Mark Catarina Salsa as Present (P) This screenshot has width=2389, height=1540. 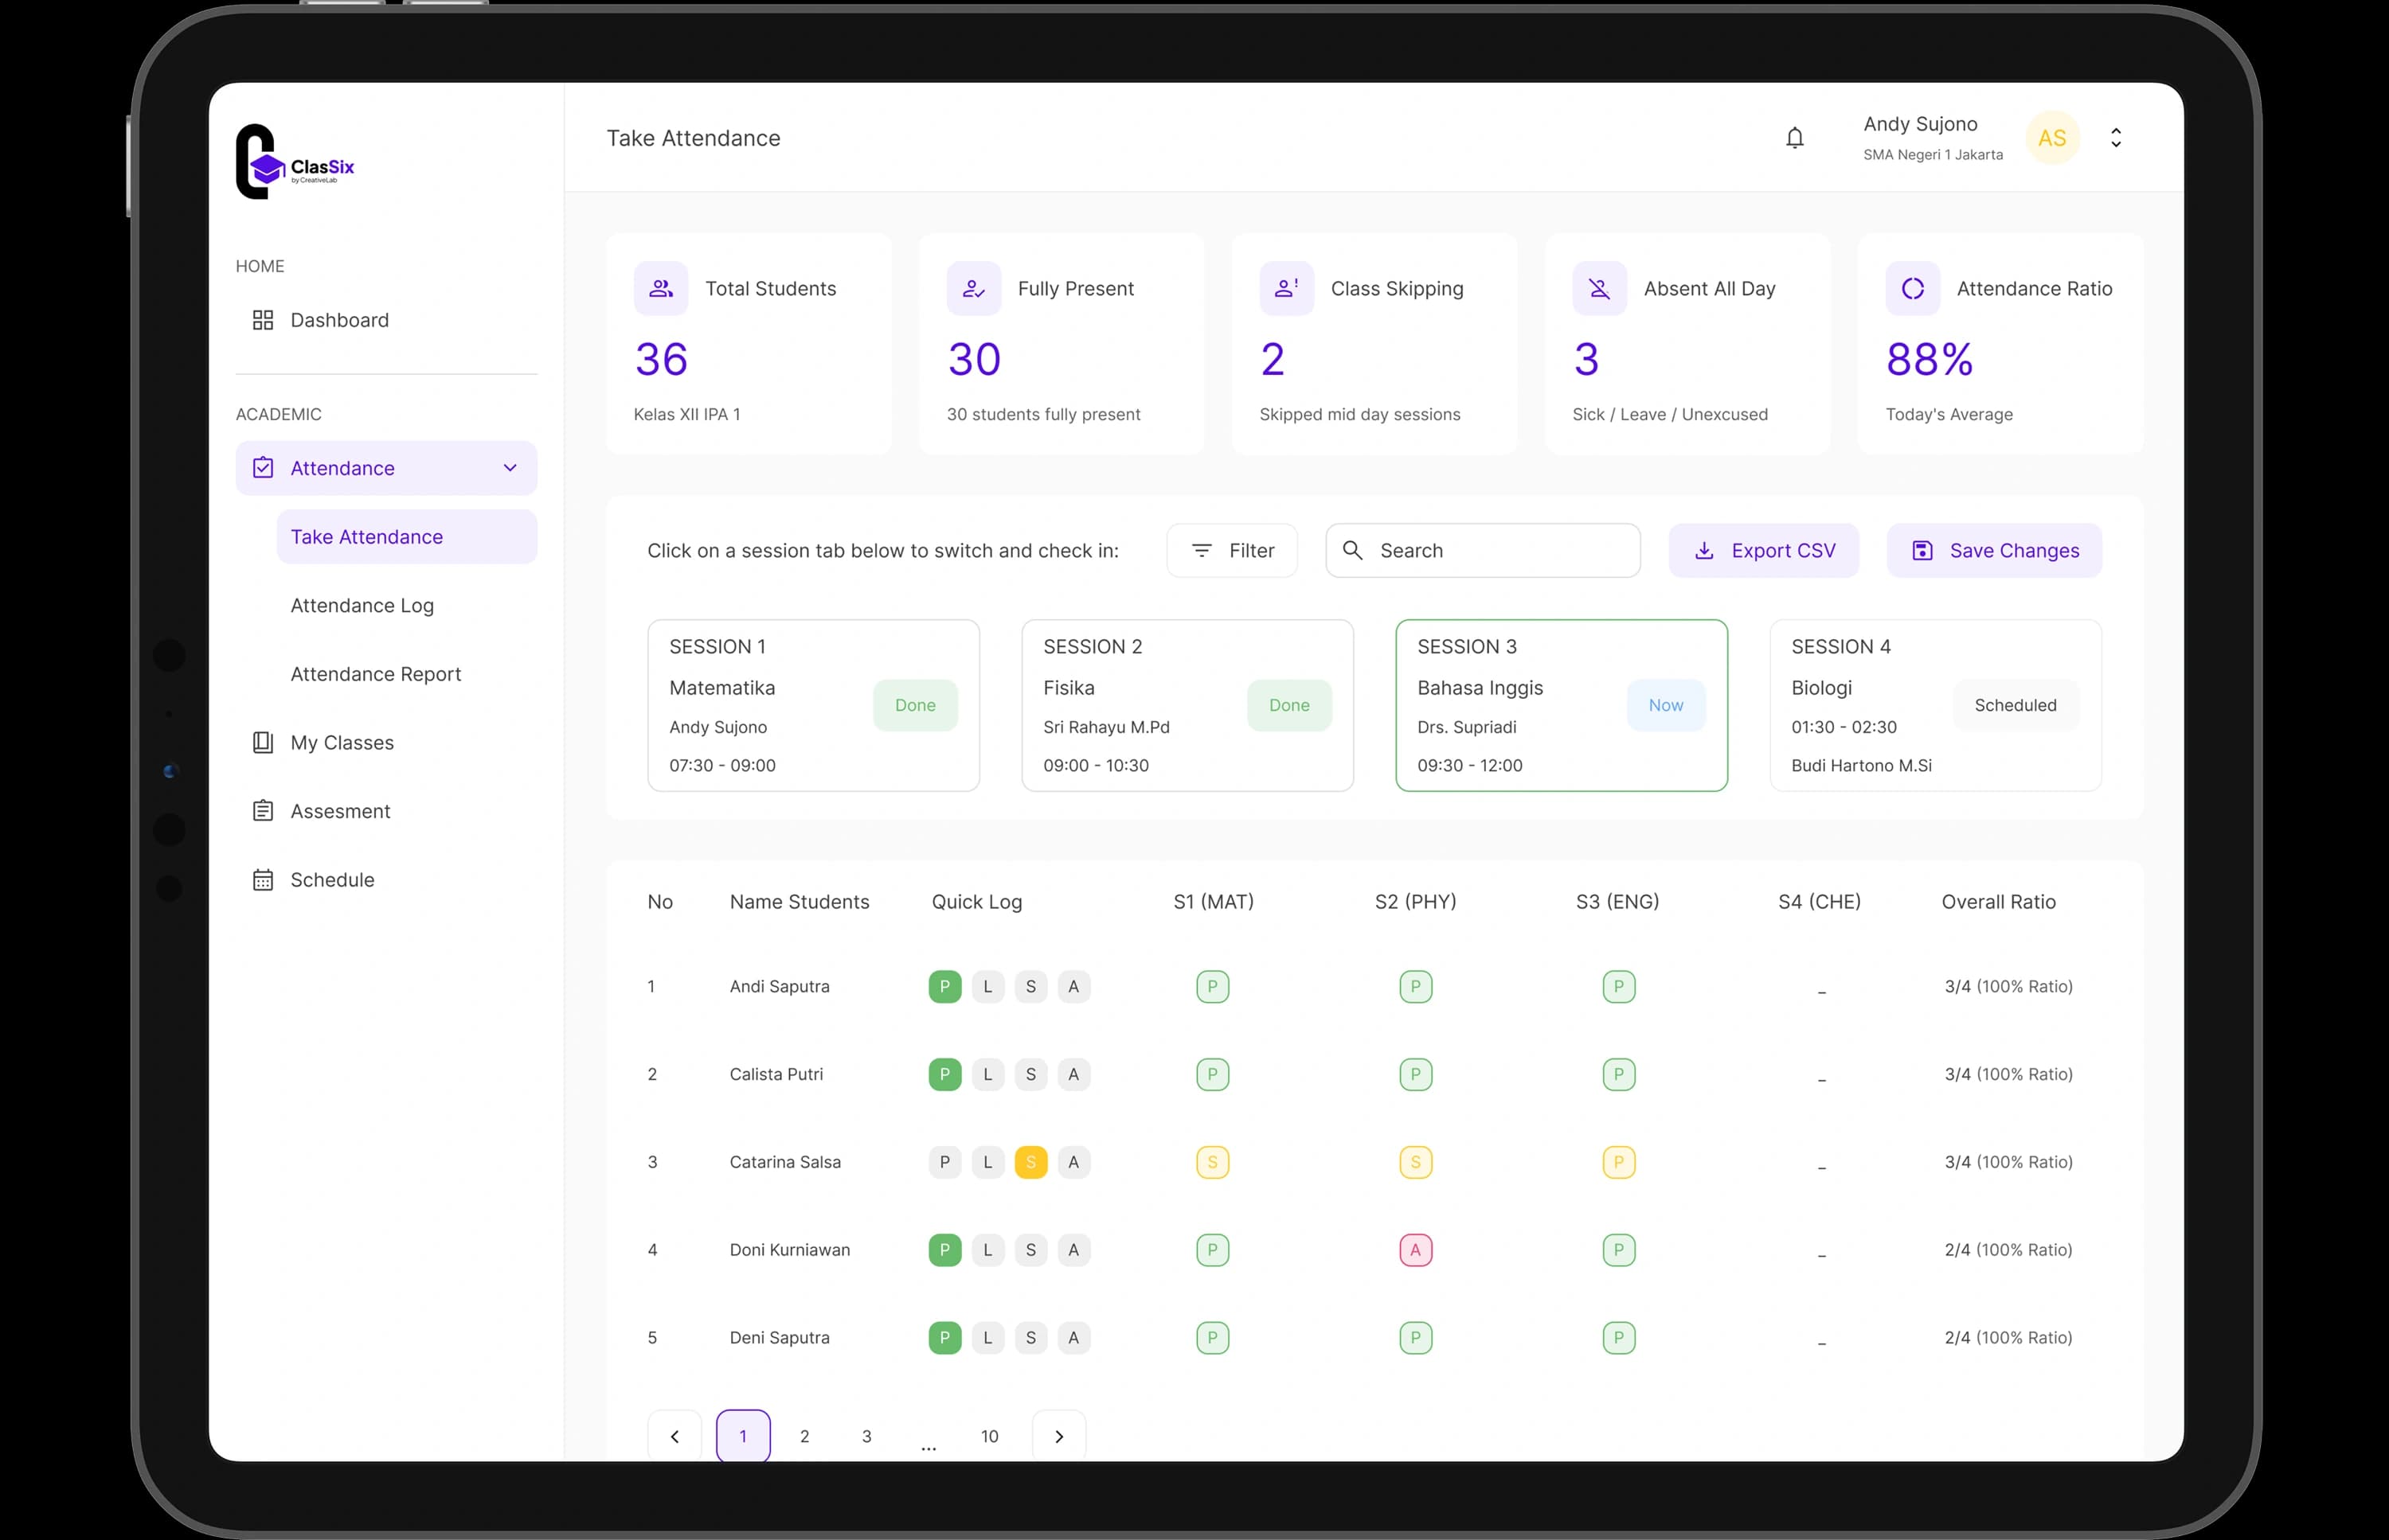click(944, 1162)
